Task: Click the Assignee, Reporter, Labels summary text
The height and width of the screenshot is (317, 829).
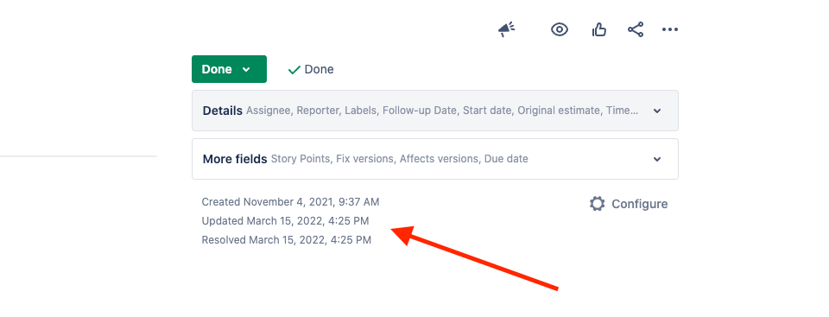Action: tap(442, 111)
